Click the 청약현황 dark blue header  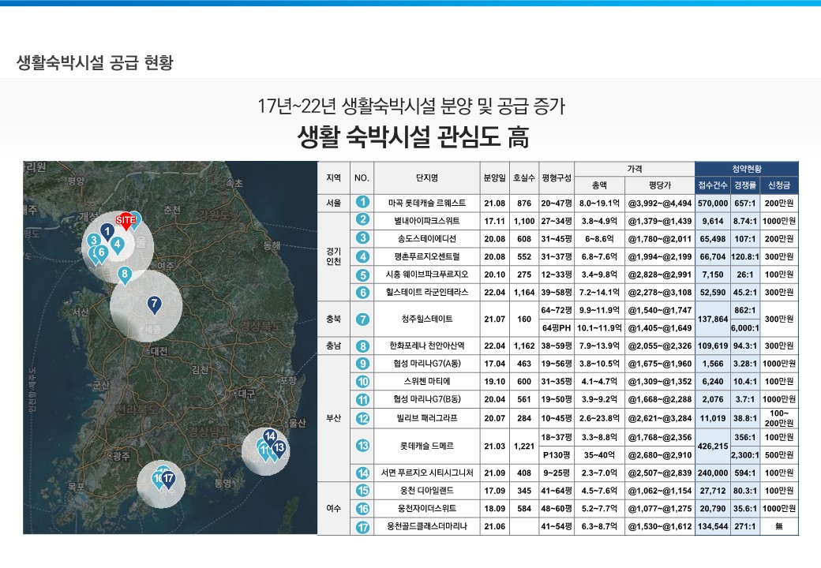(747, 168)
